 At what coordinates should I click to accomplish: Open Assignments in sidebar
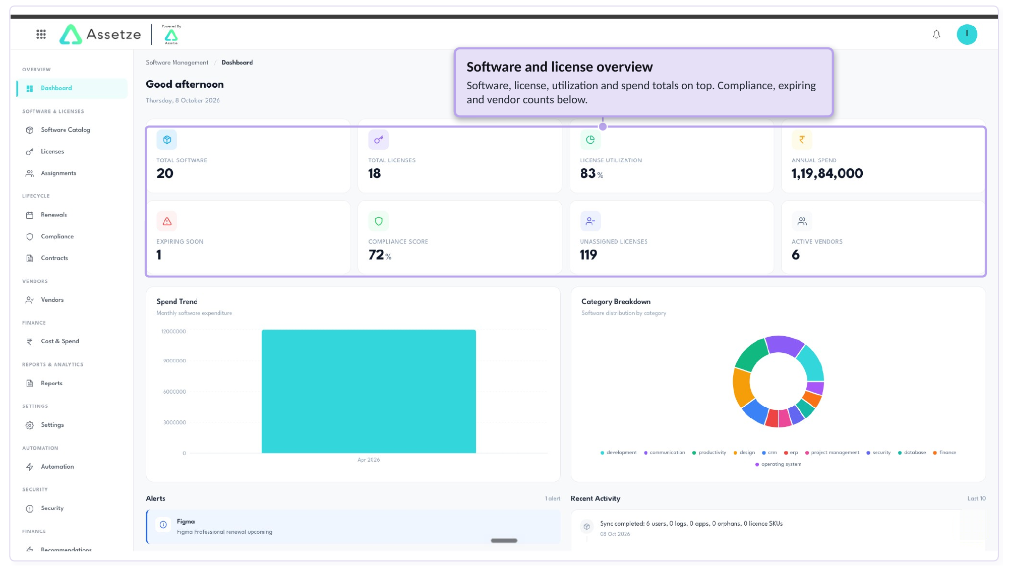point(72,173)
